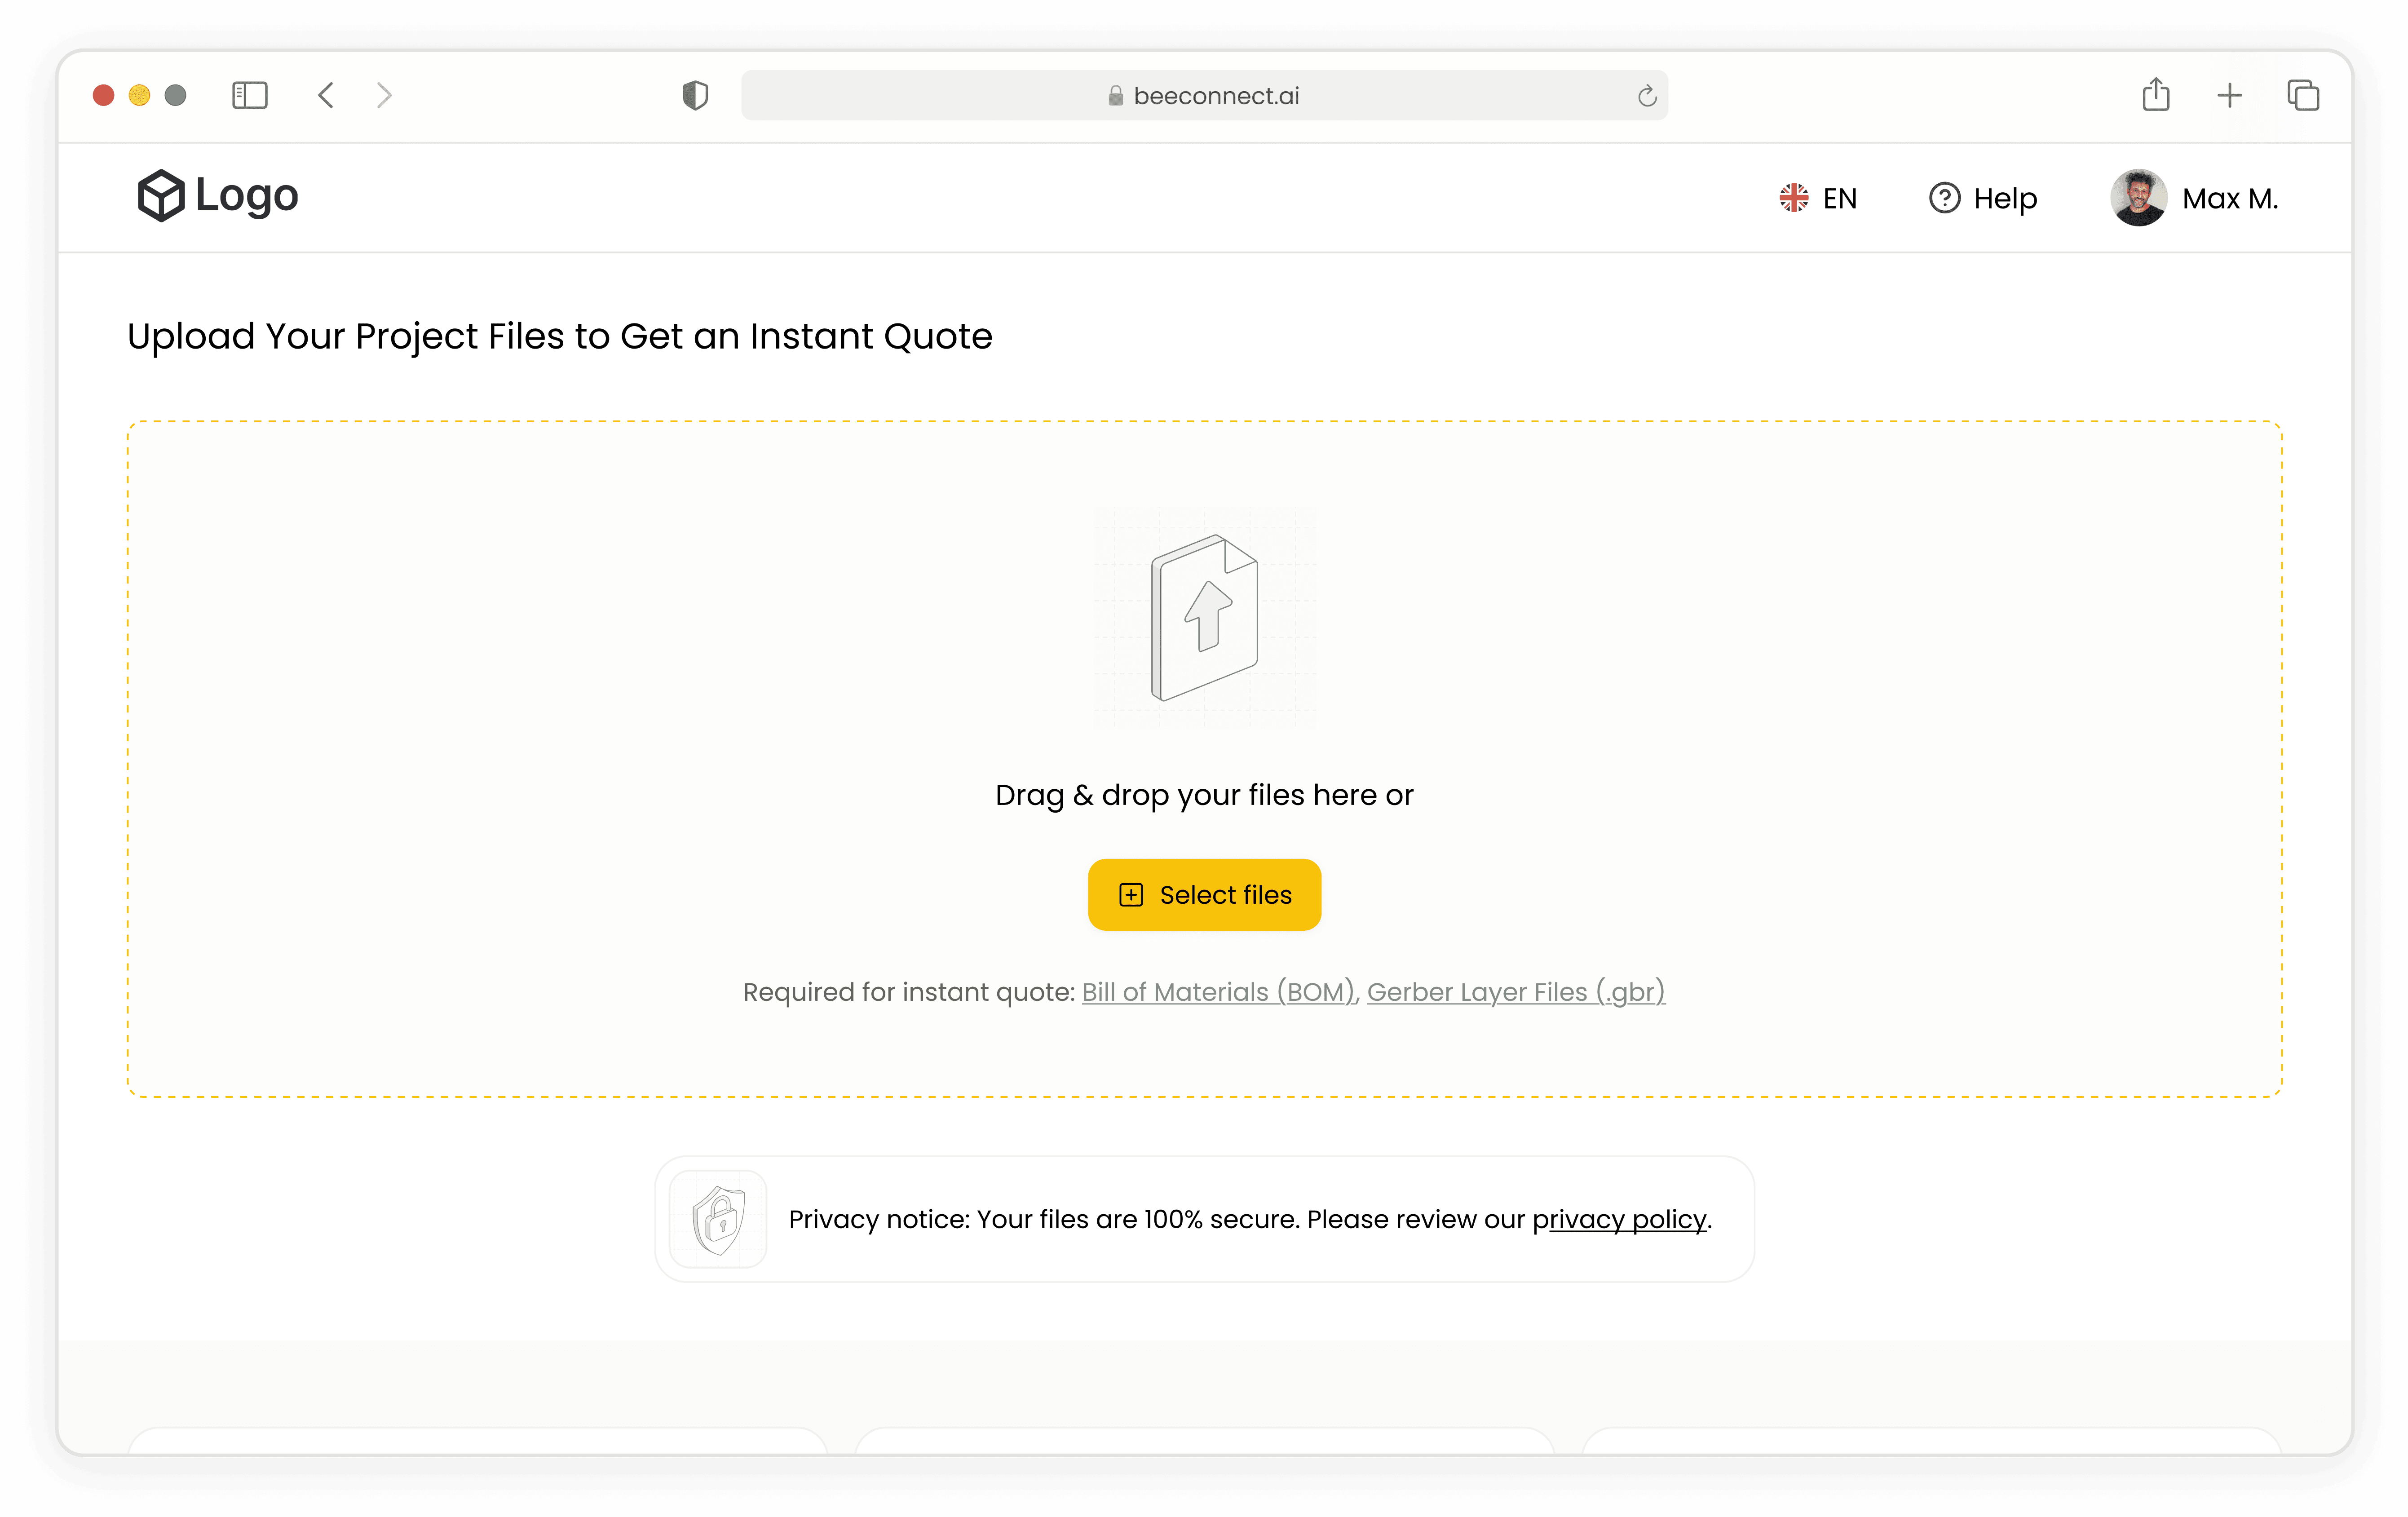Viewport: 2408px width, 1517px height.
Task: Click the yellow minimize window button
Action: pyautogui.click(x=139, y=95)
